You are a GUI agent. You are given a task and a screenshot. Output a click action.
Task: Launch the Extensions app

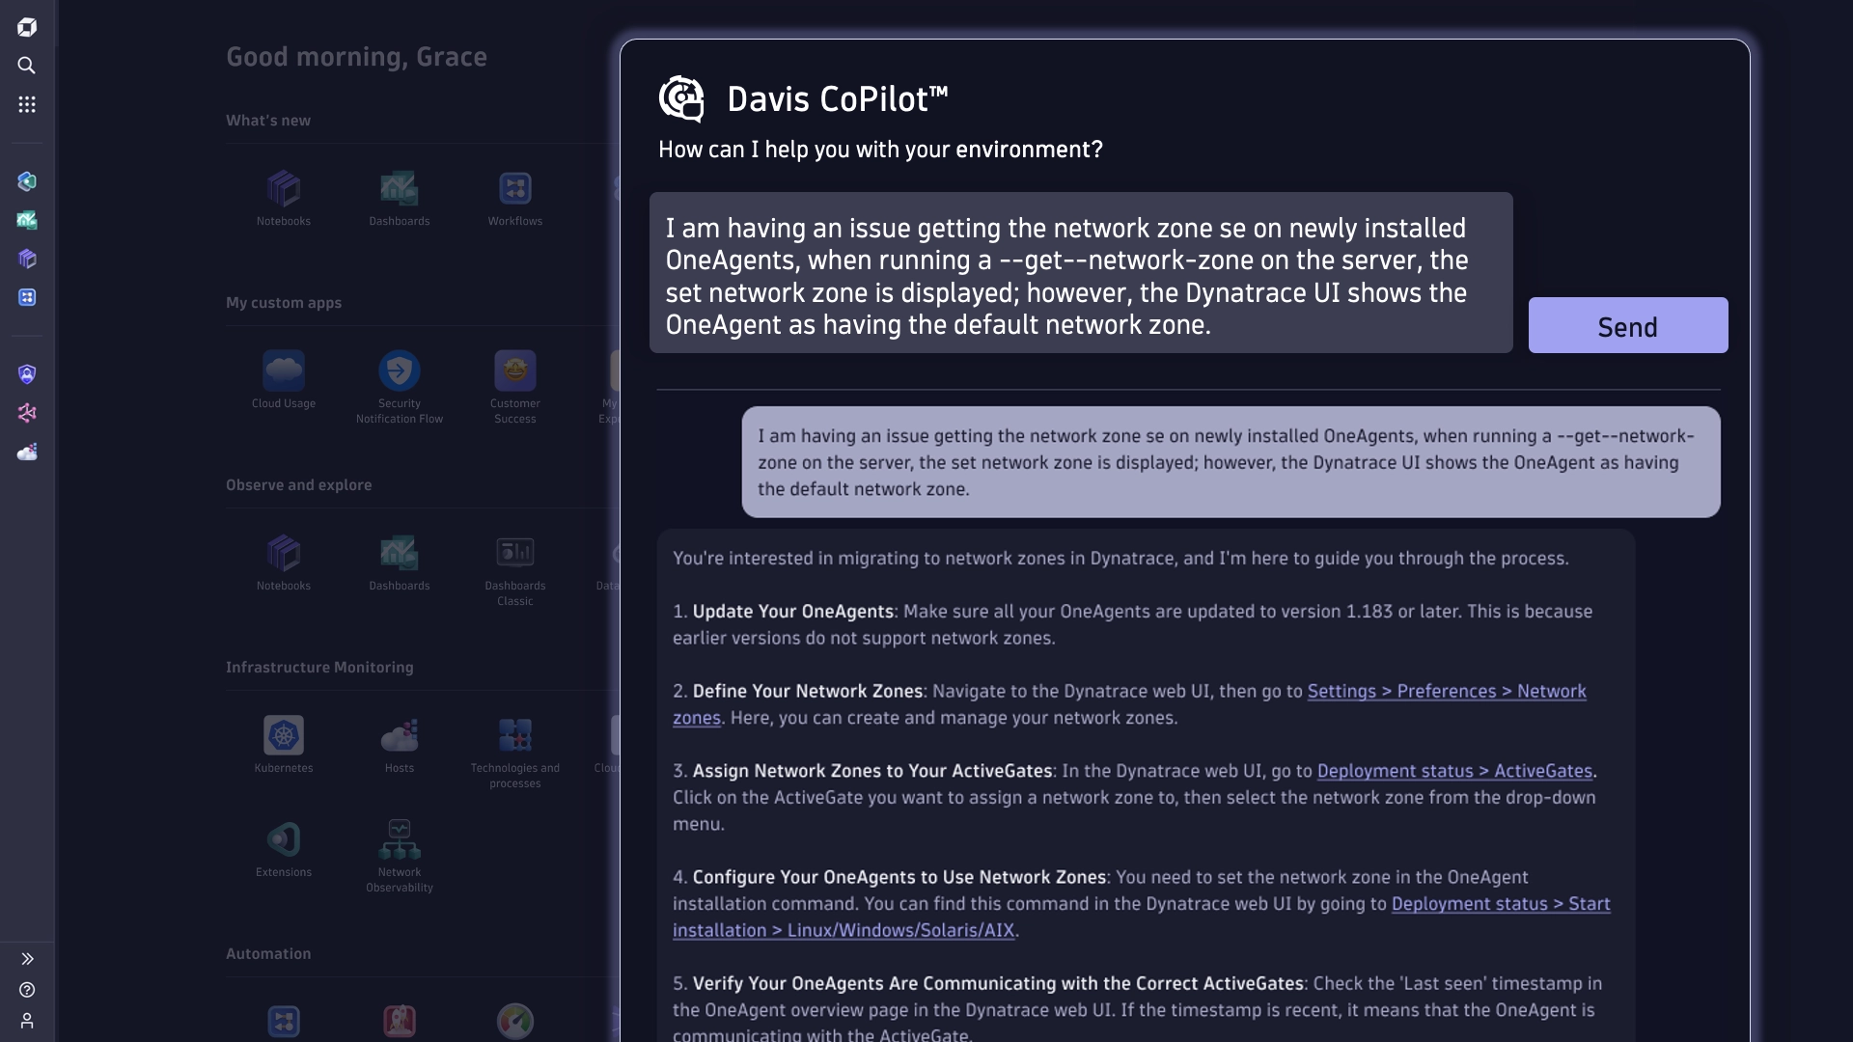click(x=284, y=849)
